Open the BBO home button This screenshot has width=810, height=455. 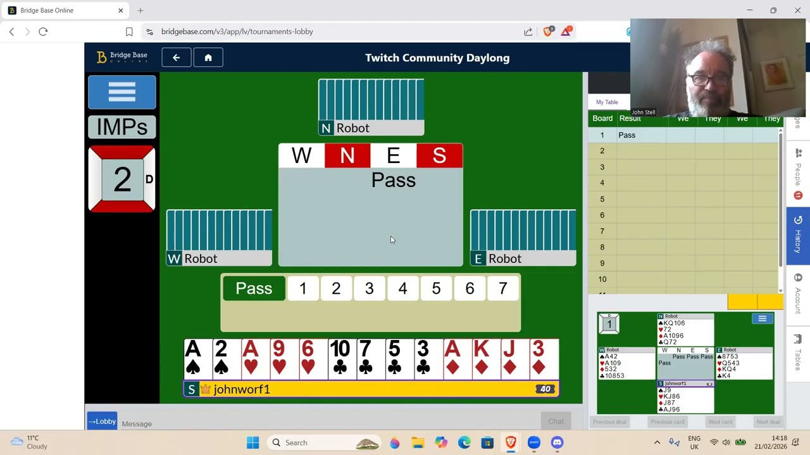point(208,58)
